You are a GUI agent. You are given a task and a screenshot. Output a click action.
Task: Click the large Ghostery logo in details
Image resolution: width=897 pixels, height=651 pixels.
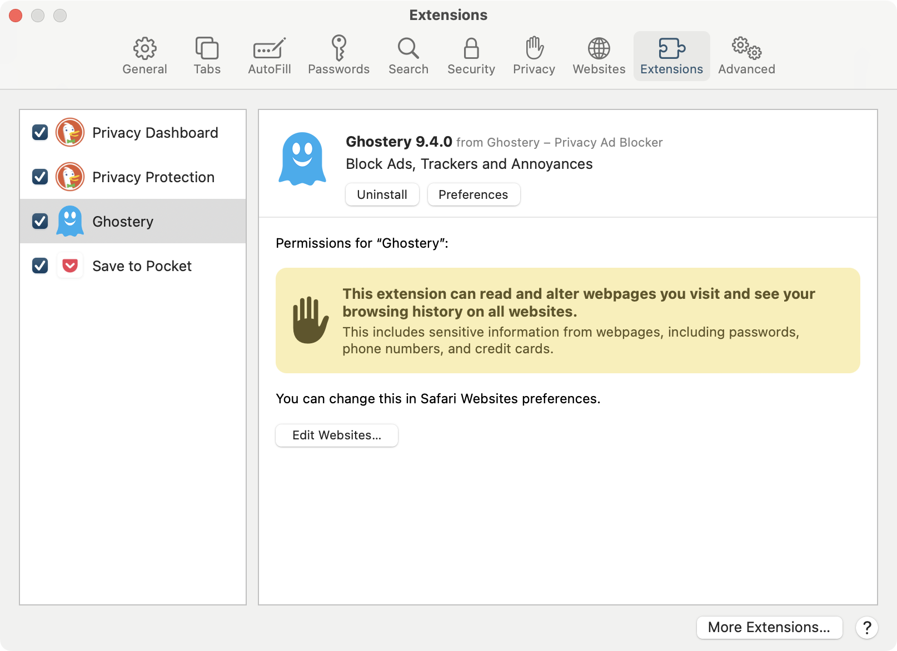pyautogui.click(x=302, y=159)
